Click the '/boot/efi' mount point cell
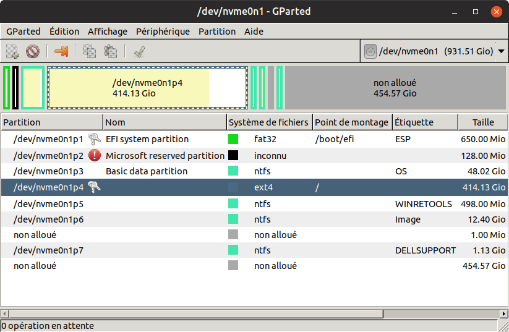This screenshot has width=509, height=332. tap(335, 139)
